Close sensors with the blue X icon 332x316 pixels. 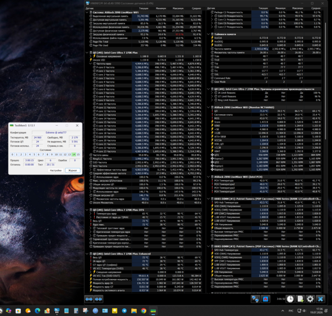[x=320, y=299]
